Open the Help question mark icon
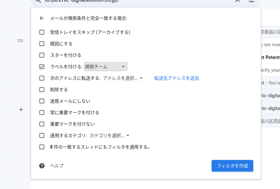Viewport: 280px width, 189px height. click(42, 166)
